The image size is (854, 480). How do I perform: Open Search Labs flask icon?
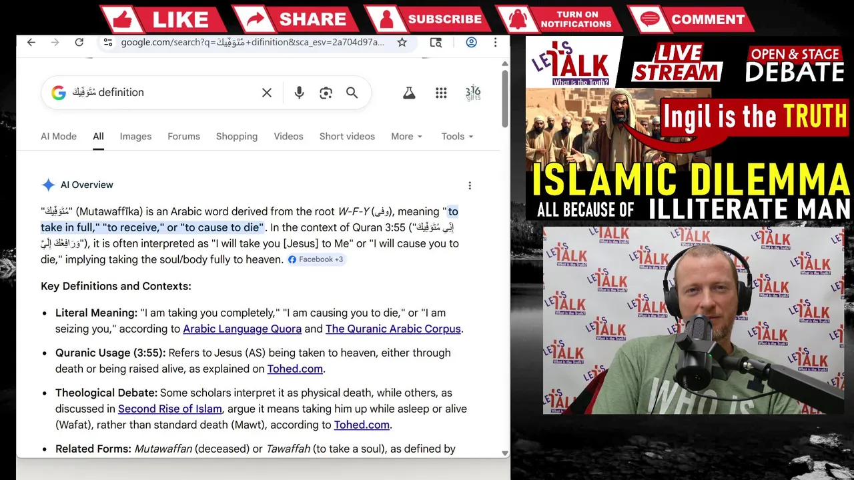[409, 93]
